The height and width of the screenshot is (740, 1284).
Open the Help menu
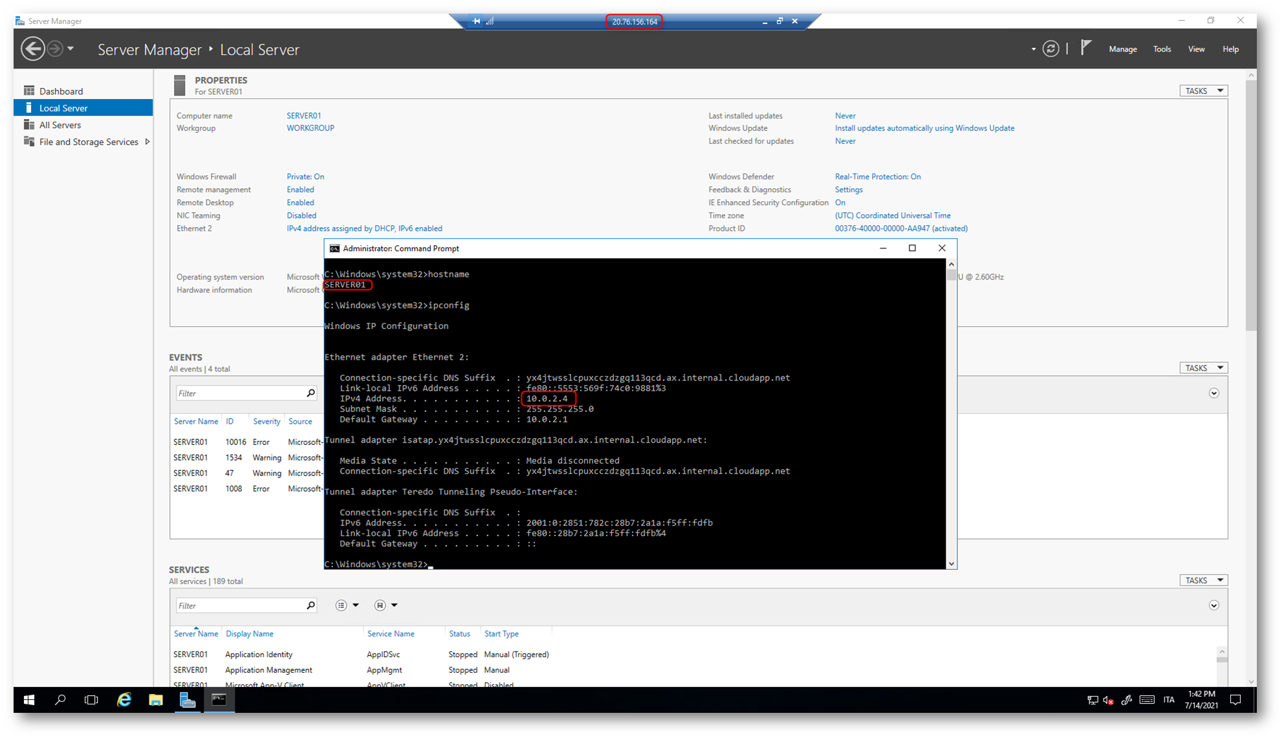click(1230, 49)
